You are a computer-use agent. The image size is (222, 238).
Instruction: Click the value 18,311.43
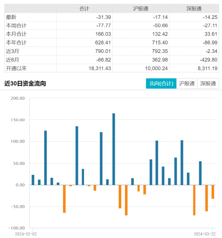tap(100, 68)
